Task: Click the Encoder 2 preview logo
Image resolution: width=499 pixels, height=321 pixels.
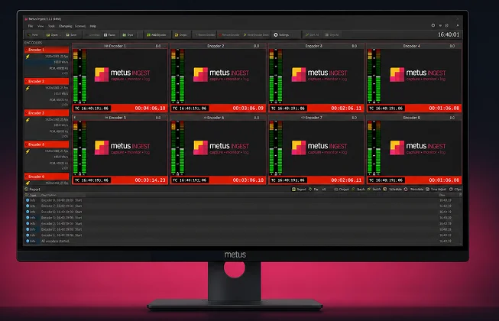Action: click(x=221, y=74)
